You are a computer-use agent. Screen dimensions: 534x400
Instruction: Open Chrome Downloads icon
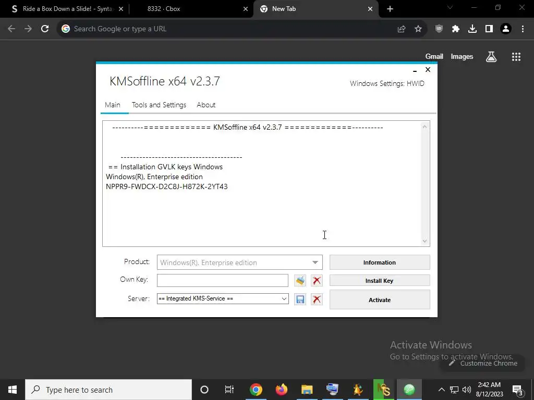coord(472,29)
